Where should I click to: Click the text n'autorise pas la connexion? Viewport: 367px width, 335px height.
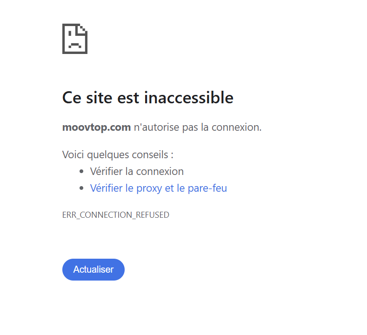tap(198, 127)
